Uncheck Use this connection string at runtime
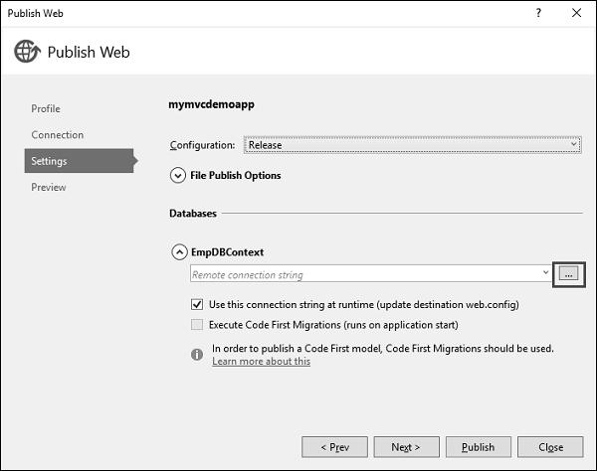The image size is (597, 471). (196, 304)
